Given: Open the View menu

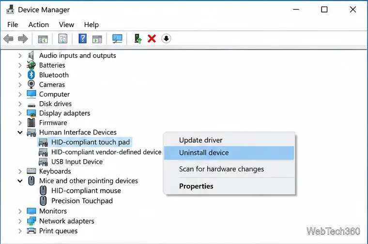Looking at the screenshot, I should point(66,25).
